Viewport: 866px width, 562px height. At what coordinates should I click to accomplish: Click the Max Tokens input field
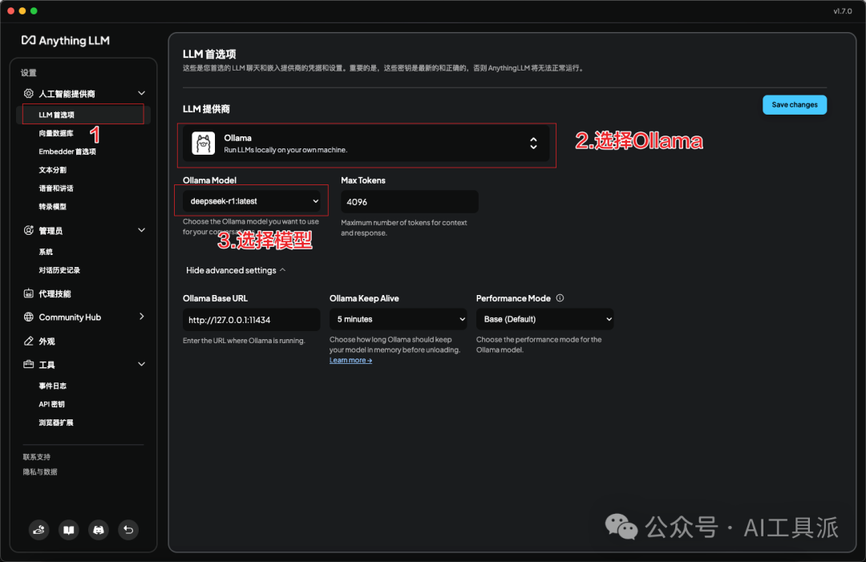(x=410, y=202)
